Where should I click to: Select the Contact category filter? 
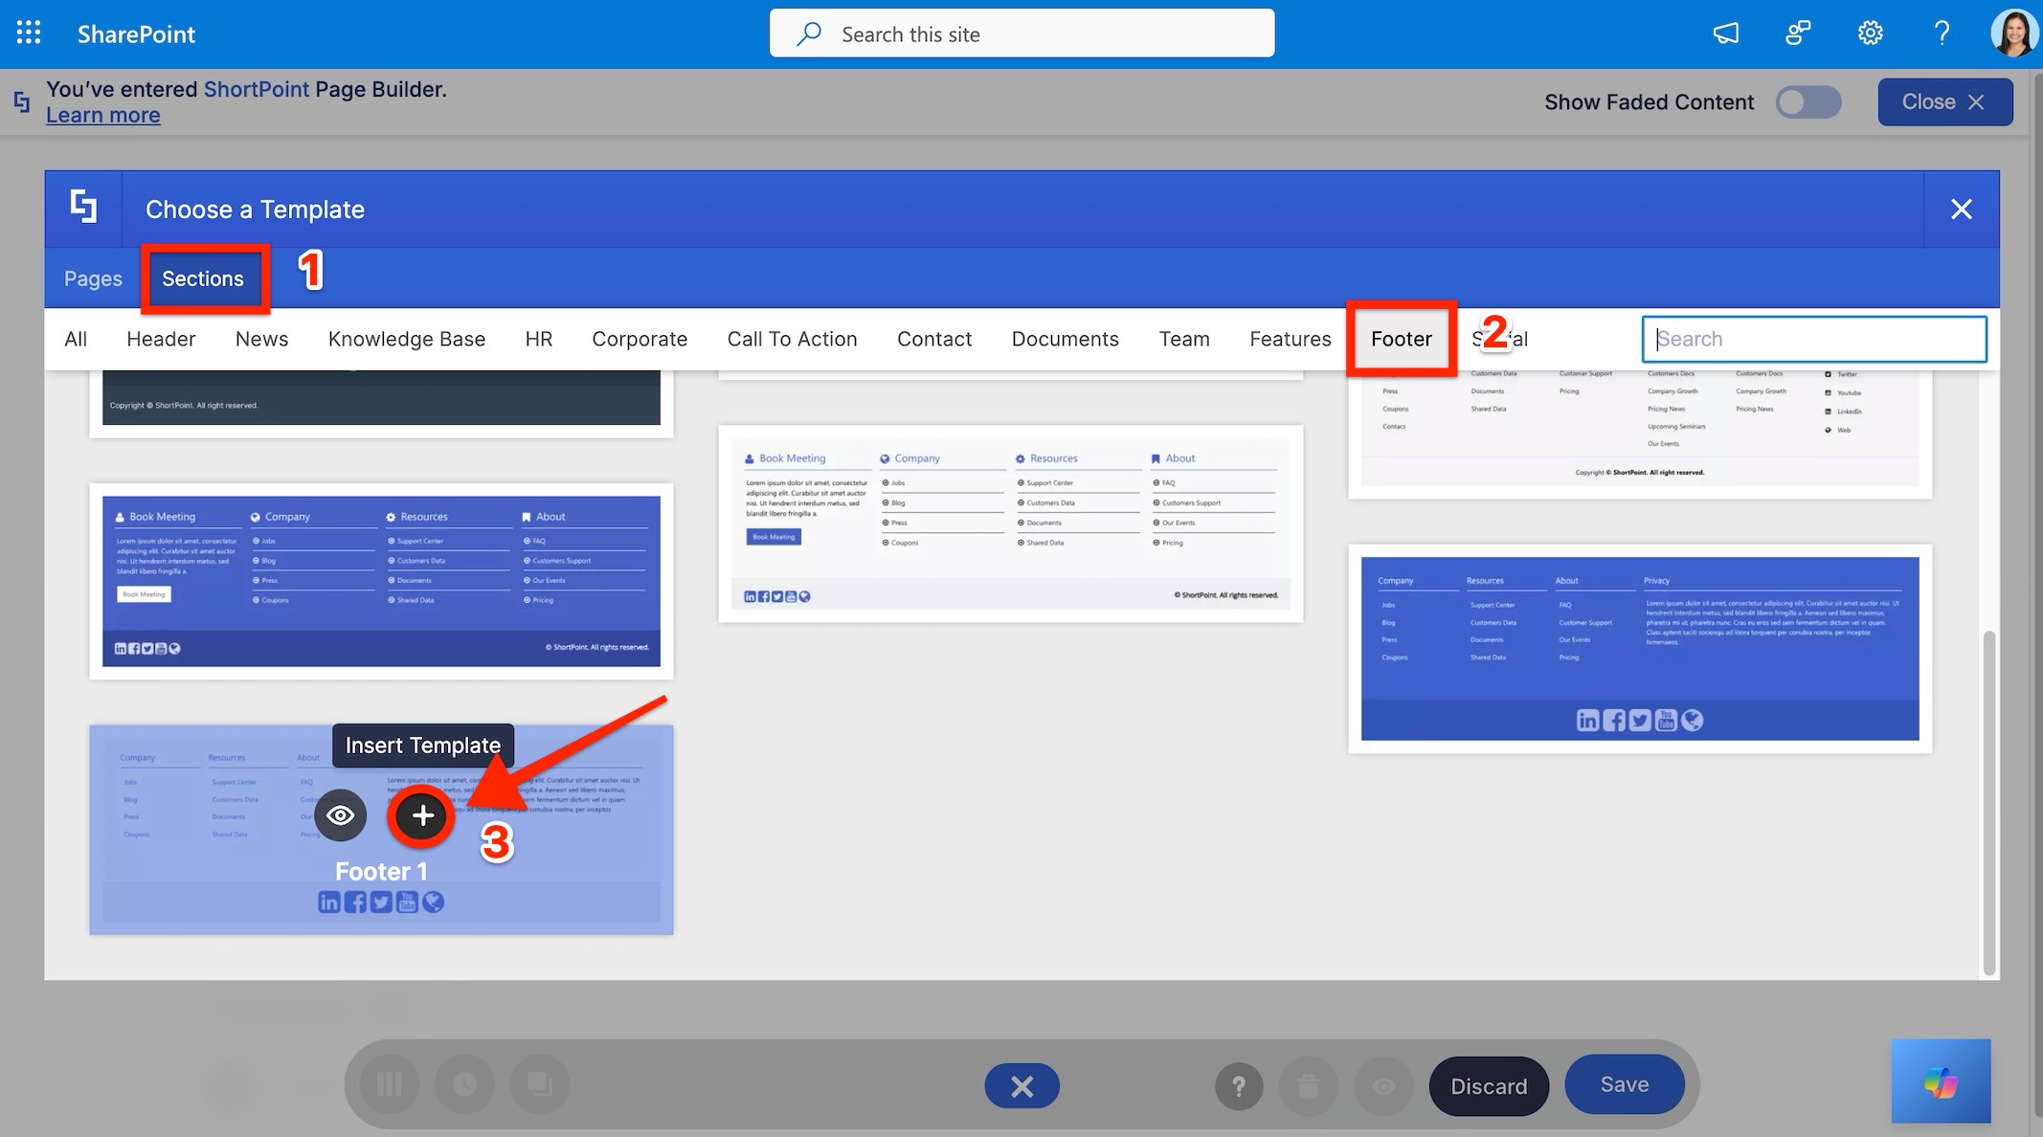[934, 339]
